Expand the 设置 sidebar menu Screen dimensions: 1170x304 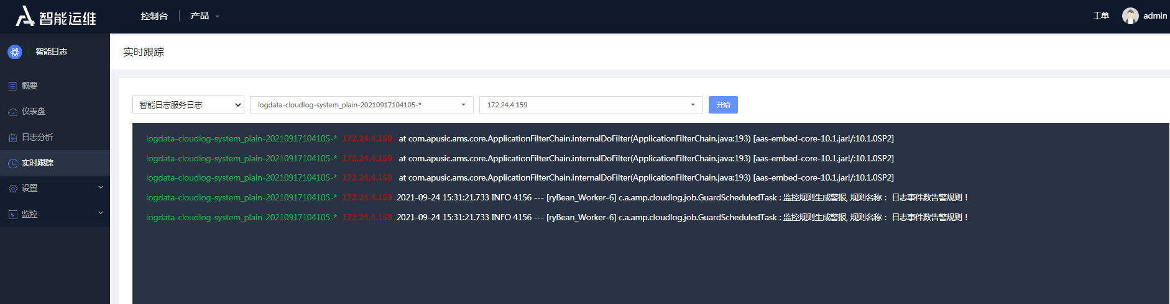point(55,188)
